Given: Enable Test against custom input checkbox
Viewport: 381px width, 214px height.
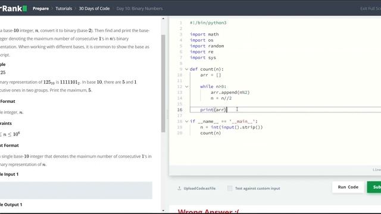Looking at the screenshot, I should click(x=230, y=188).
